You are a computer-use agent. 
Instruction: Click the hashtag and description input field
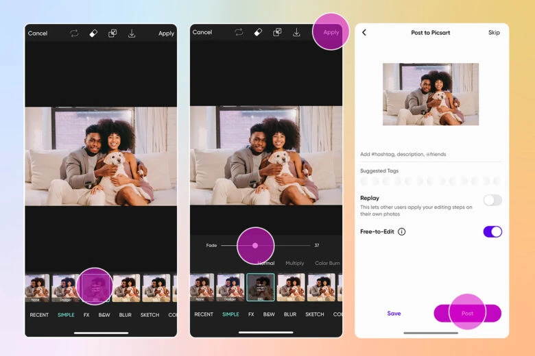click(430, 154)
